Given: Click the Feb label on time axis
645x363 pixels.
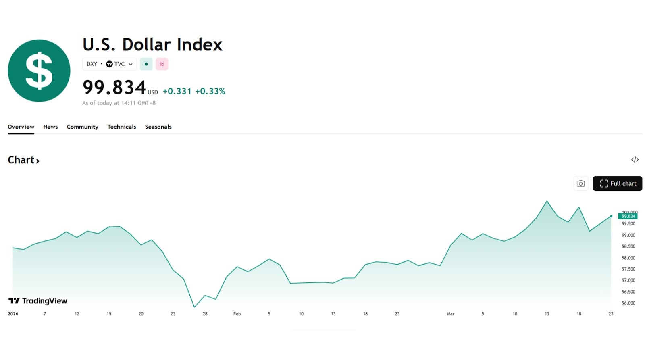Looking at the screenshot, I should [237, 314].
